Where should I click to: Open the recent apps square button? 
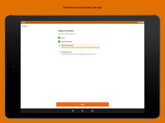(92, 111)
